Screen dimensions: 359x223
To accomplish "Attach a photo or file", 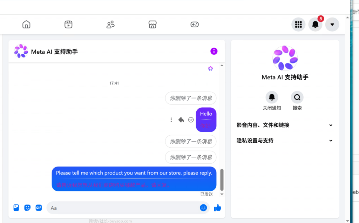I will click(16, 208).
